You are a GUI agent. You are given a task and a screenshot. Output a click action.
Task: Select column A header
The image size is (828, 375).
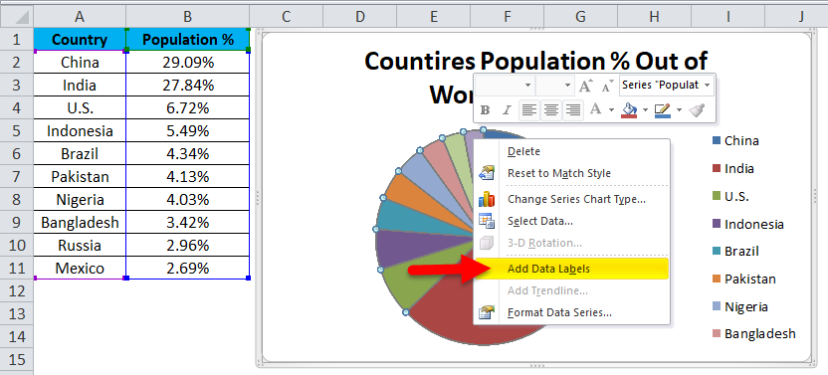pyautogui.click(x=80, y=17)
